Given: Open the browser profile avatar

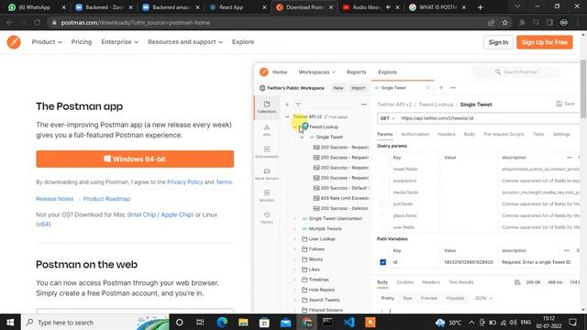Looking at the screenshot, I should [563, 22].
